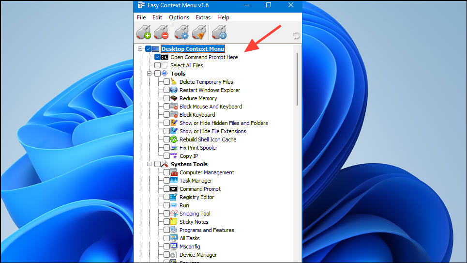Open the Context Menu Cleaner broom icon
Screen dimensions: 467x263
pyautogui.click(x=199, y=32)
